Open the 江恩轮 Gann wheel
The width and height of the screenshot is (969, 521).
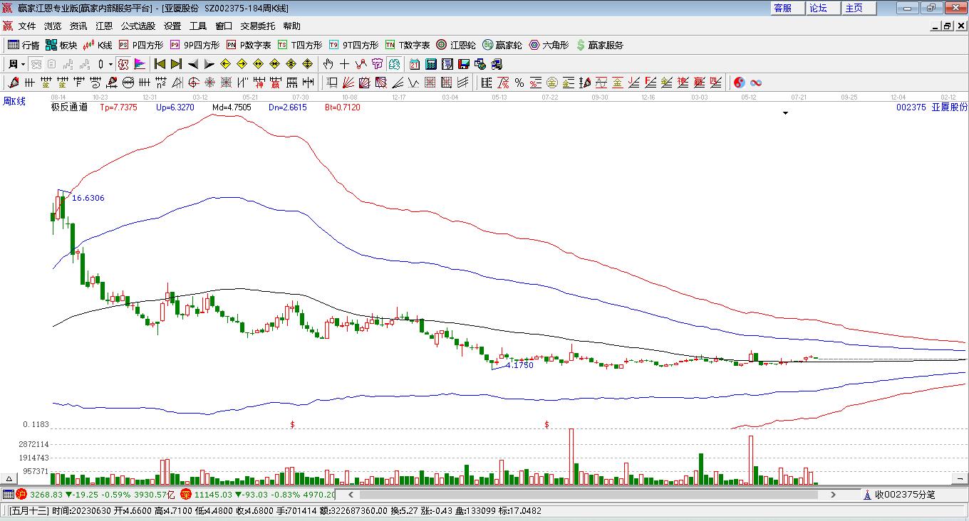456,45
